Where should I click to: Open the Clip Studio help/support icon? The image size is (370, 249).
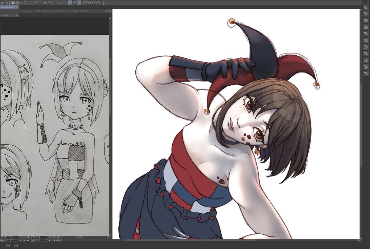point(85,2)
